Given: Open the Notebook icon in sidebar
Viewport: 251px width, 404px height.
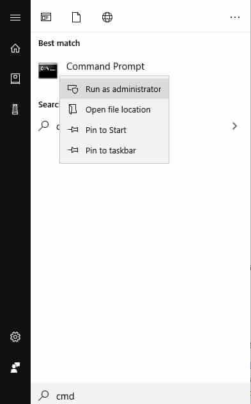Looking at the screenshot, I should [x=15, y=79].
